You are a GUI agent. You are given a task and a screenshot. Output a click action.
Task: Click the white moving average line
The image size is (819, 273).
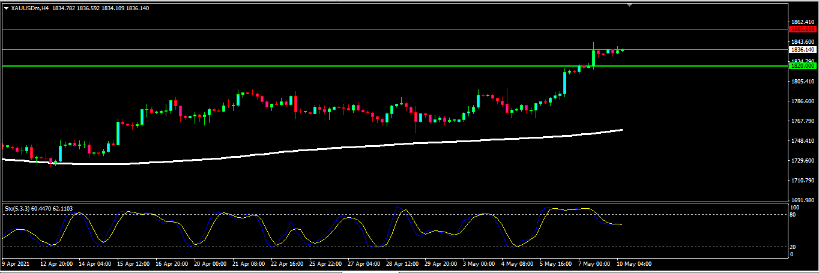(360, 146)
